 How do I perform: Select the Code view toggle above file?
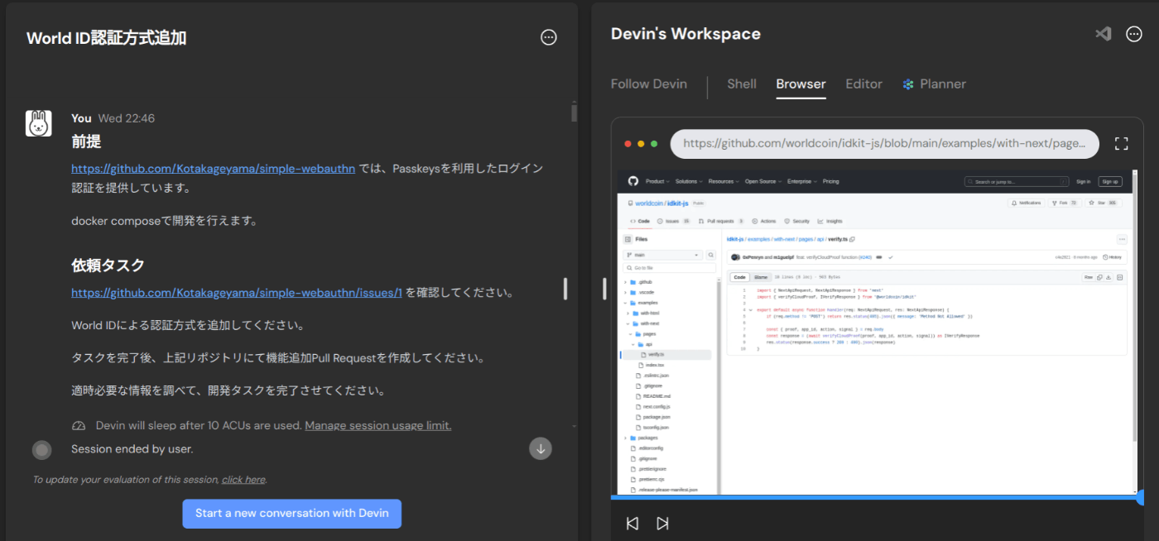739,277
